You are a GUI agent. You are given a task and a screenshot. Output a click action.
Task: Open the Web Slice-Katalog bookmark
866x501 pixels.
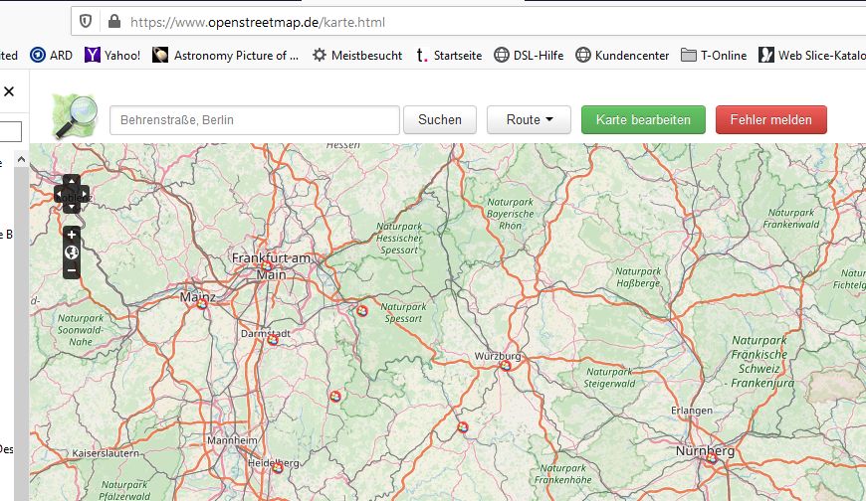[x=812, y=56]
